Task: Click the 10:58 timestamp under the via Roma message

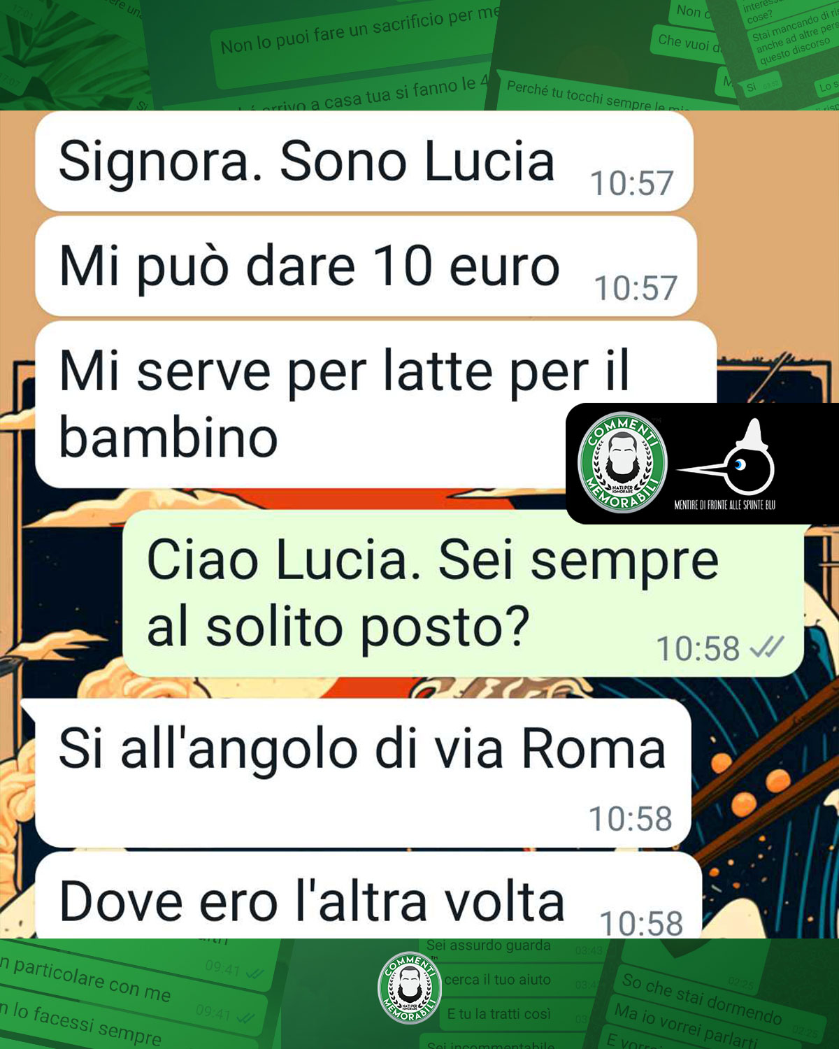Action: (631, 818)
